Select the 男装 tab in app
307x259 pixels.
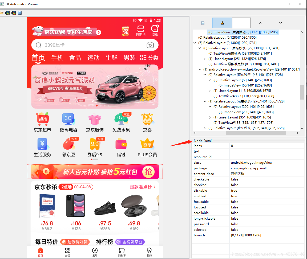(x=130, y=58)
